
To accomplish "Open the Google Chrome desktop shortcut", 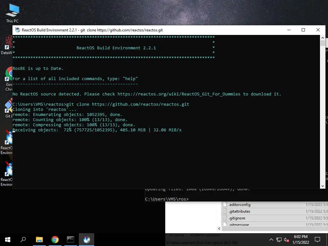I will point(9,79).
